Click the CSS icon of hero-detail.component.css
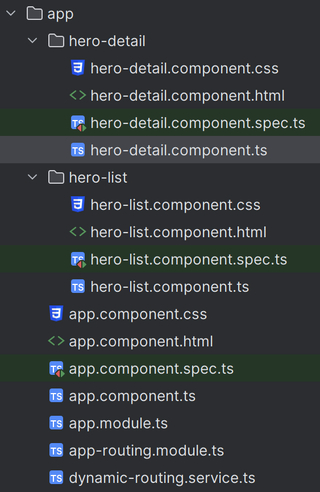Screen dimensions: 320x492 78,68
